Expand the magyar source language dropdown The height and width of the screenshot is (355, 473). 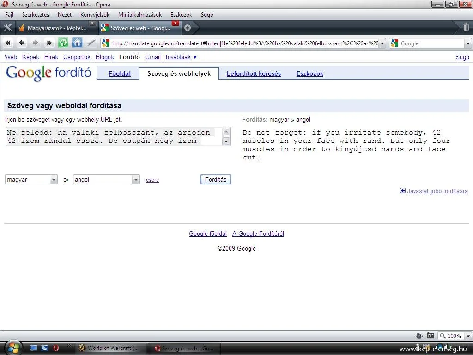tap(54, 180)
